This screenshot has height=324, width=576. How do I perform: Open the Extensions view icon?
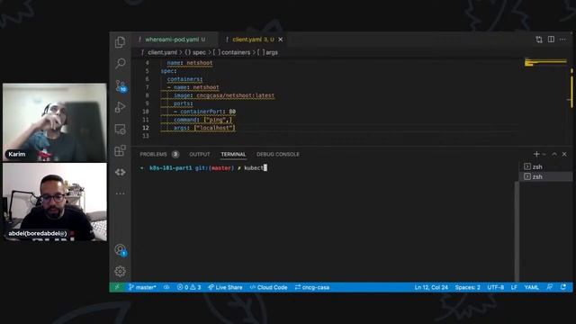tap(120, 150)
